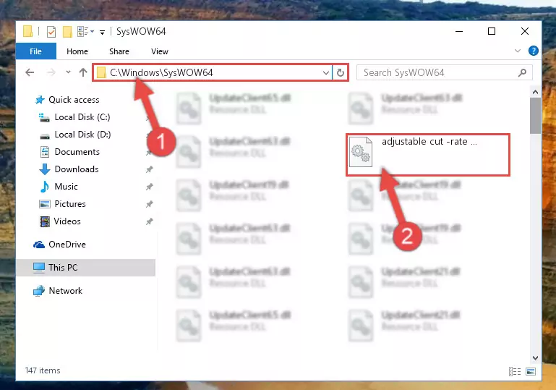Viewport: 556px width, 390px height.
Task: Switch to the Home ribbon tab
Action: [x=77, y=51]
